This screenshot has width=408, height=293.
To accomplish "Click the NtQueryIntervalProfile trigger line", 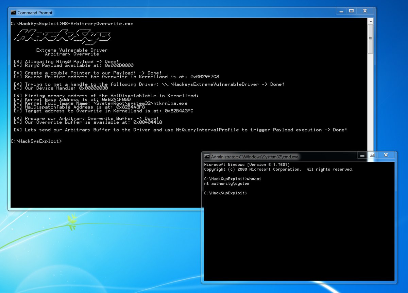I will 181,130.
